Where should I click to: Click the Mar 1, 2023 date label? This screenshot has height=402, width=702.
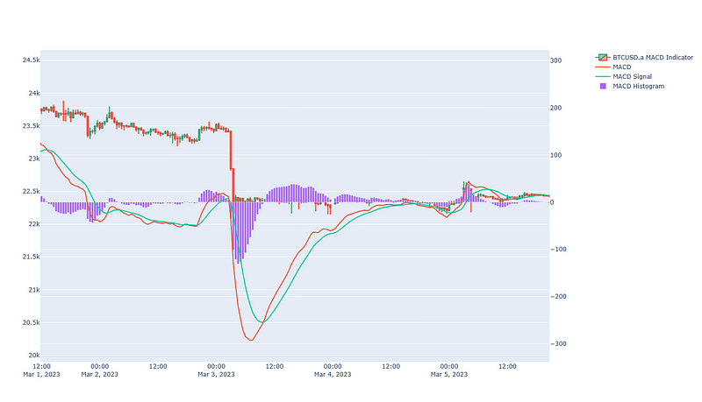coord(41,376)
